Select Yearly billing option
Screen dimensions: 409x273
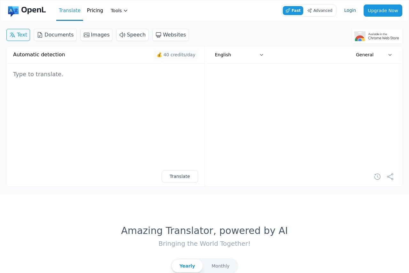point(187,266)
